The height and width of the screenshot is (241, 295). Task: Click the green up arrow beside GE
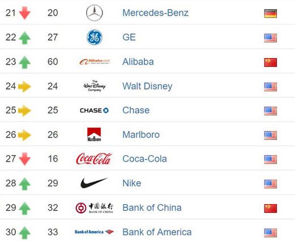click(25, 37)
